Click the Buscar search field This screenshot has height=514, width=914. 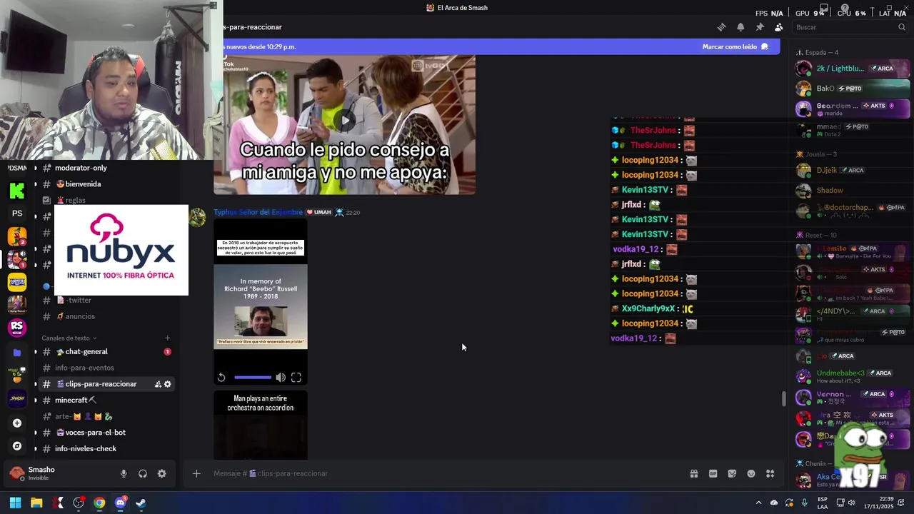(x=849, y=27)
